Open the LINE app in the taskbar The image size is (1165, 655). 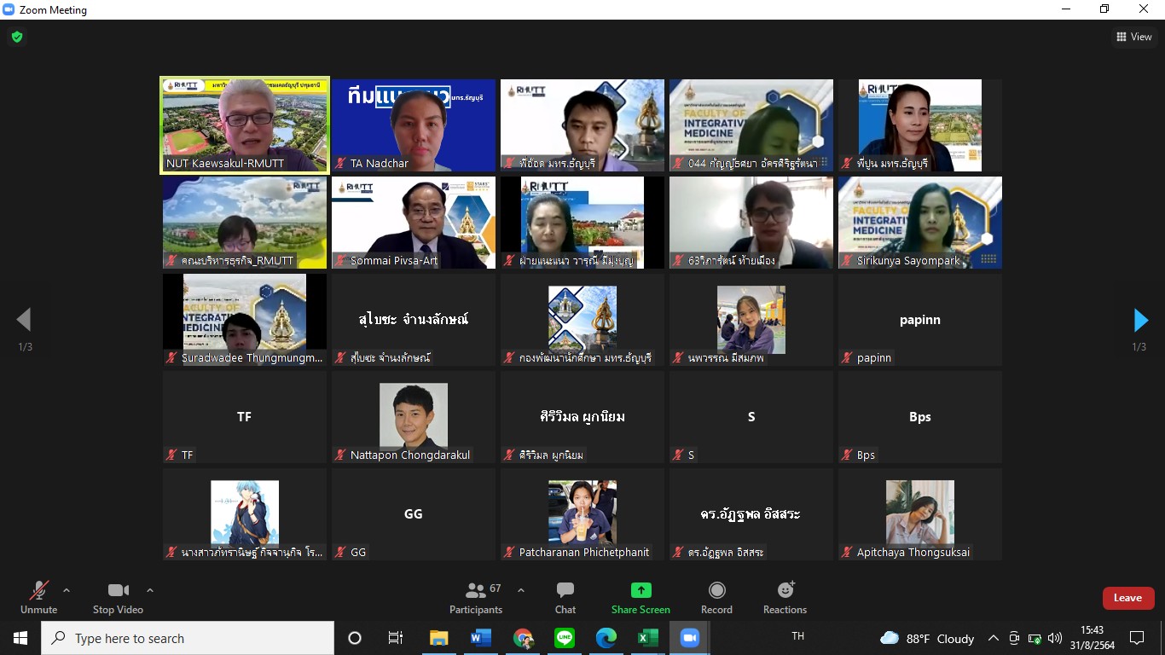coord(565,638)
